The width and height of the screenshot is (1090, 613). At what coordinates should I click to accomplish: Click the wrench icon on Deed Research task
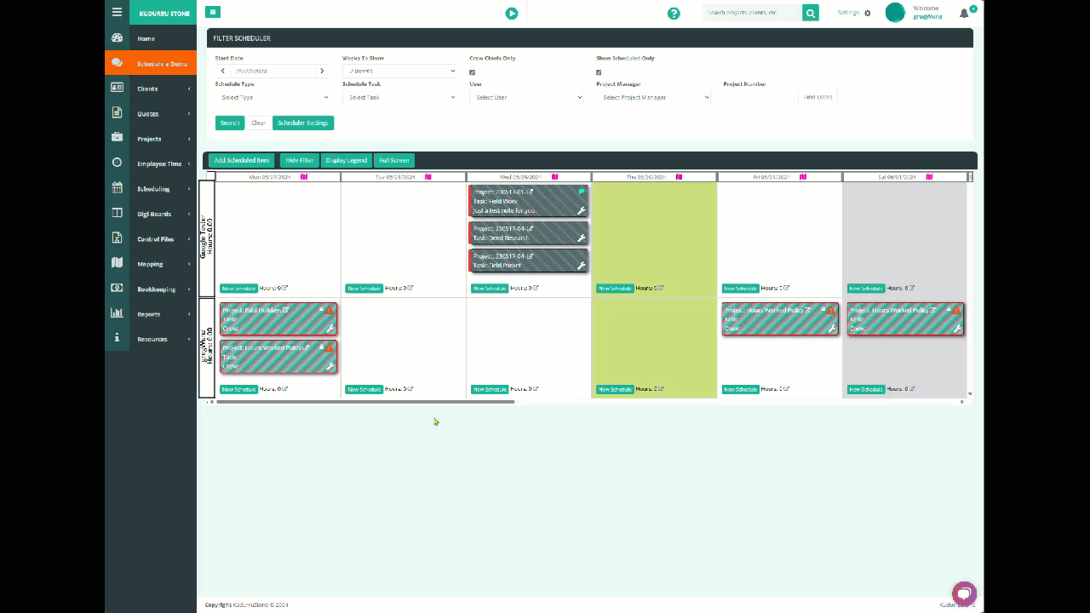pos(582,238)
